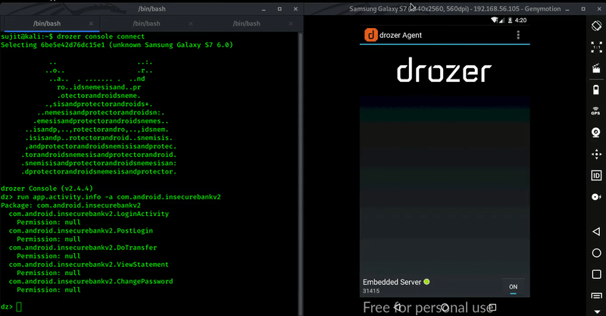Open drozer Agent three-dot overflow menu
The height and width of the screenshot is (316, 606).
[x=518, y=35]
